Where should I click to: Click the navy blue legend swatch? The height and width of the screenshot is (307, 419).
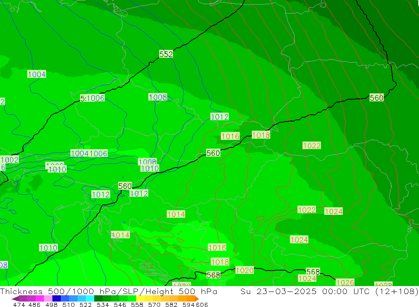(57, 299)
